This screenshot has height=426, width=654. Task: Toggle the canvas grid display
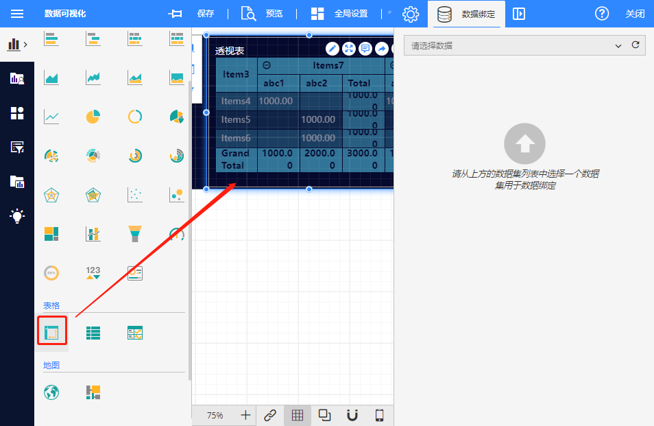pos(298,415)
